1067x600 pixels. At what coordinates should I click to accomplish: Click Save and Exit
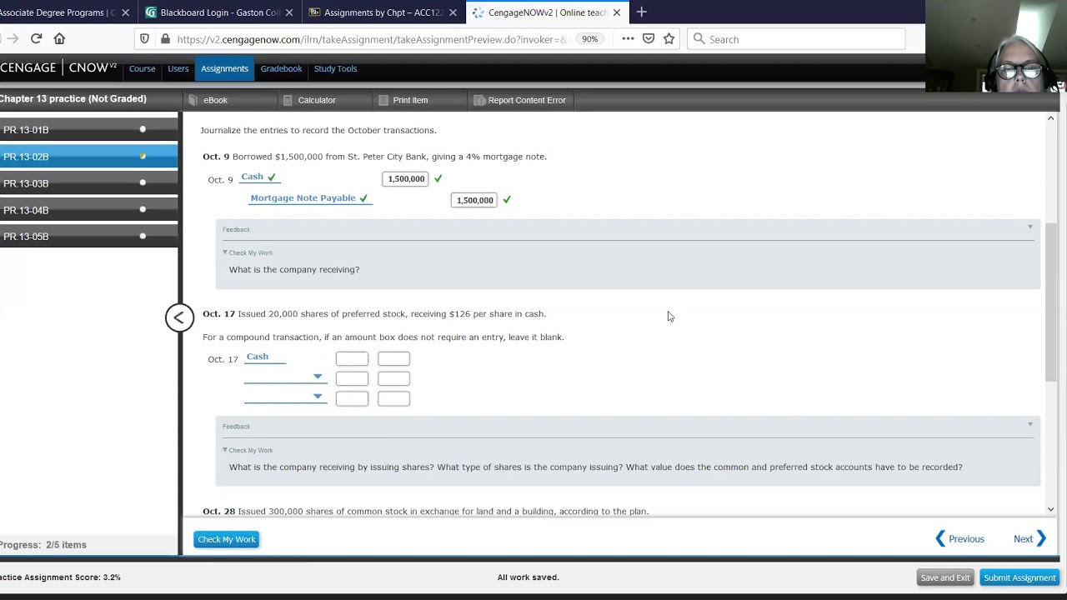pos(945,577)
